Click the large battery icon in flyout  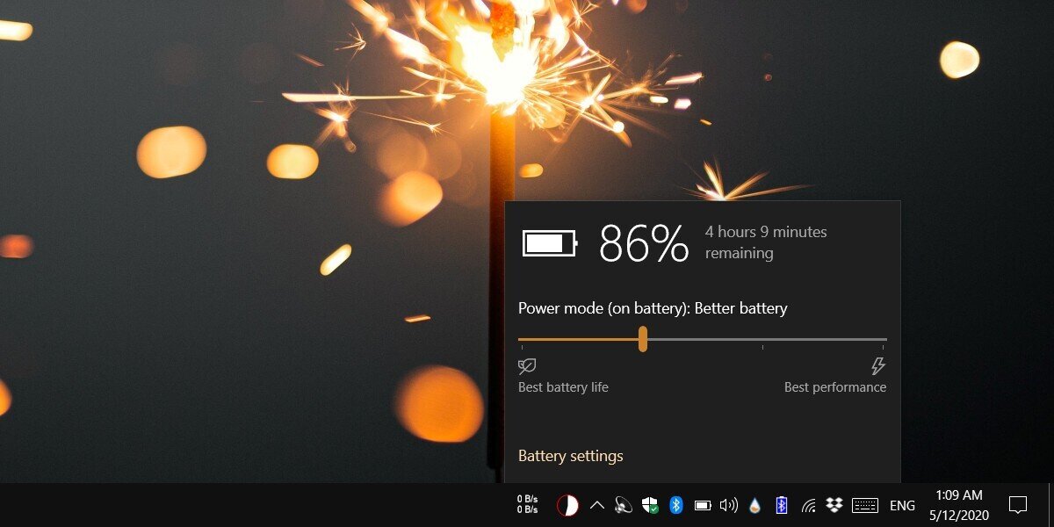(x=550, y=243)
